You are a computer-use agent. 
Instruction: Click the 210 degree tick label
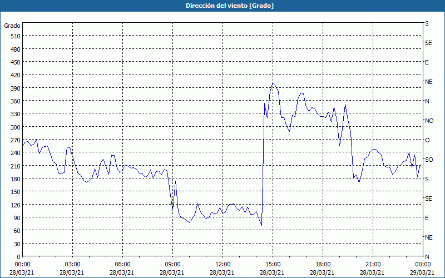[16, 166]
